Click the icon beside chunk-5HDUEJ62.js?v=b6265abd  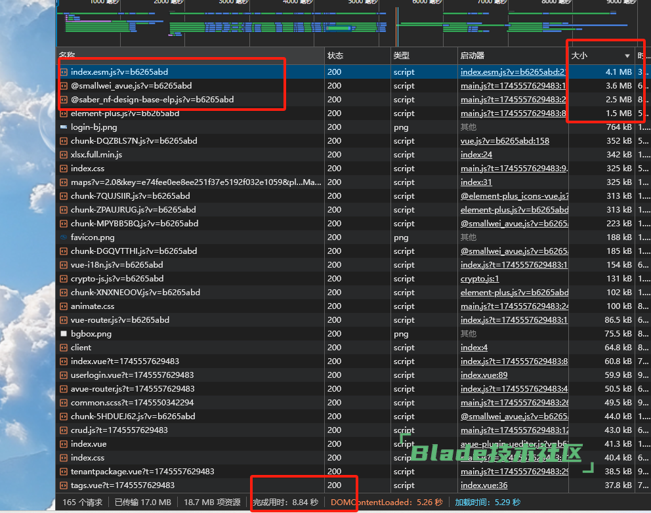click(64, 417)
